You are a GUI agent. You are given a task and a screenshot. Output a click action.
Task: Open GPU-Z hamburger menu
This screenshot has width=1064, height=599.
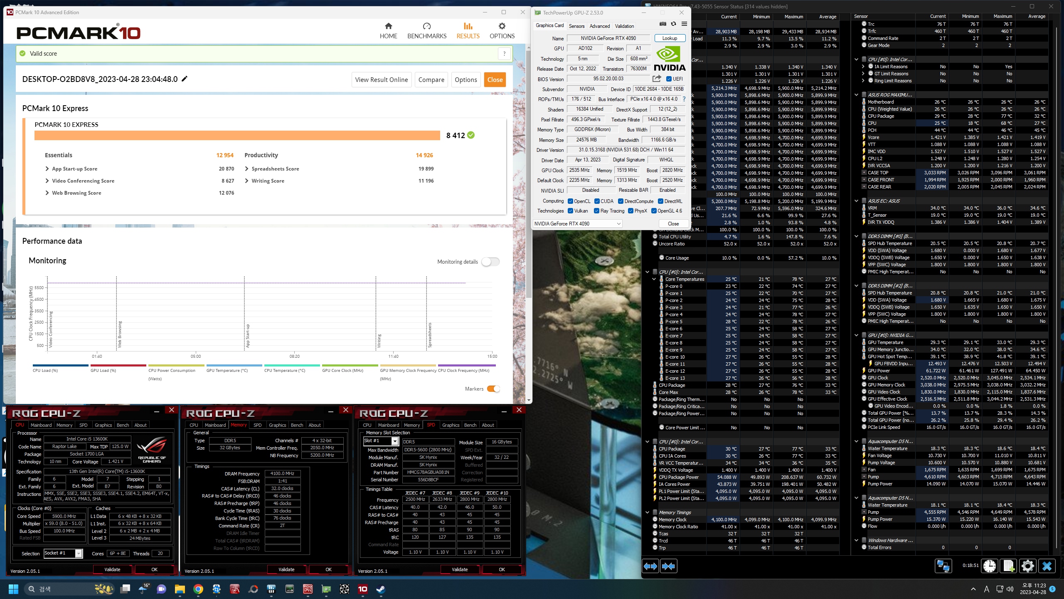point(684,24)
